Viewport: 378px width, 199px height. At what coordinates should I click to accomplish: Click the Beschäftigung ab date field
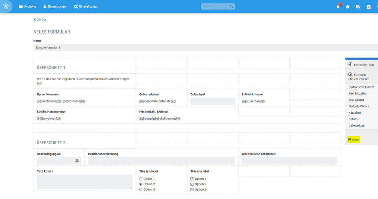tap(55, 161)
